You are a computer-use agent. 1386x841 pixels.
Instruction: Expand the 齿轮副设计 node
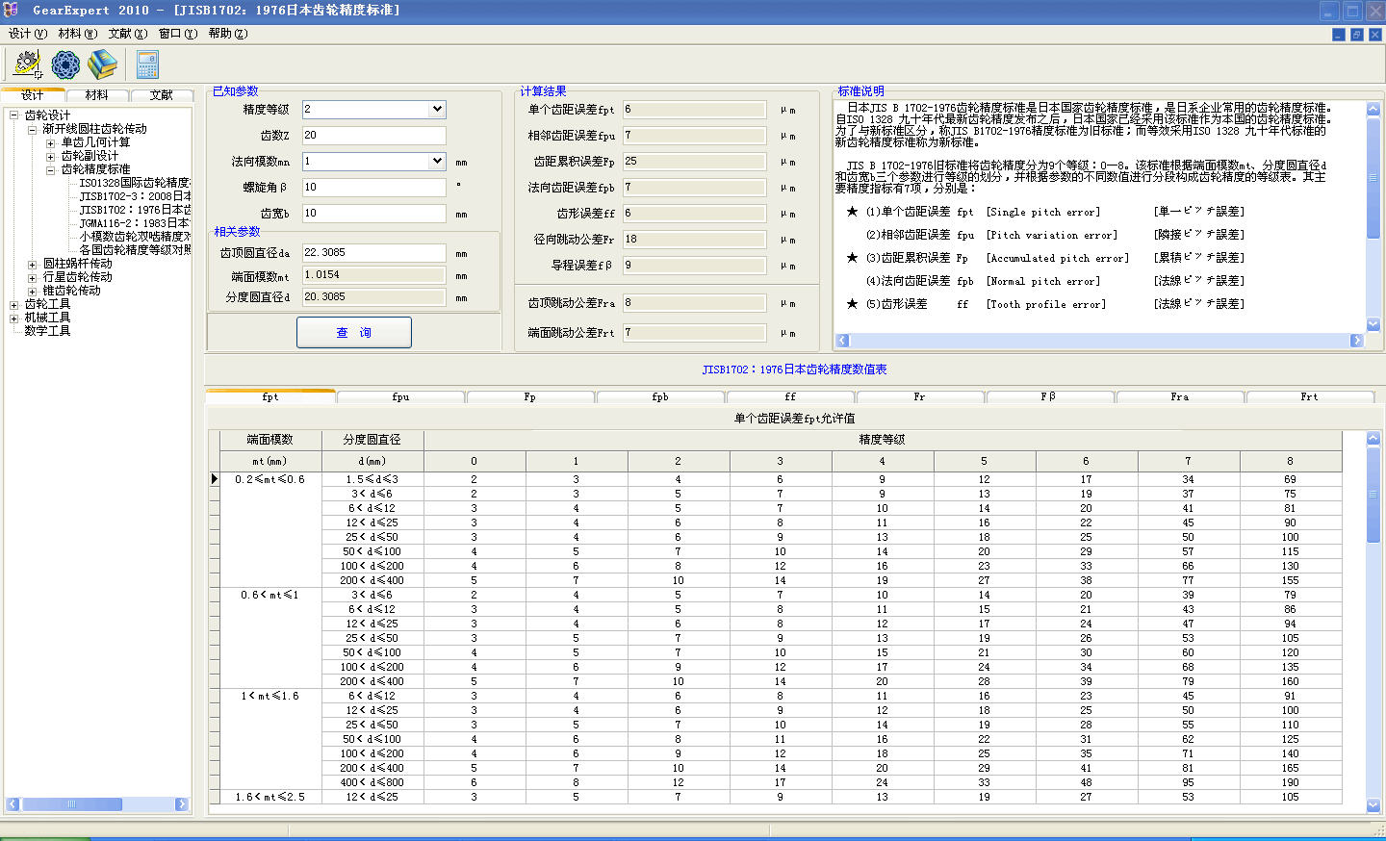tap(50, 156)
